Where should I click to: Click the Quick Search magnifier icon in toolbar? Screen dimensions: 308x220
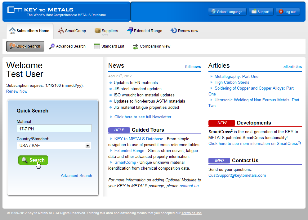pos(12,46)
